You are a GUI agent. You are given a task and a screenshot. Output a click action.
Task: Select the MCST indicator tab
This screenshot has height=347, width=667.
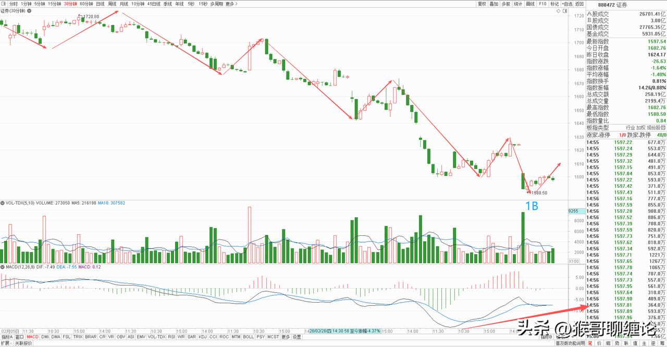coord(273,337)
